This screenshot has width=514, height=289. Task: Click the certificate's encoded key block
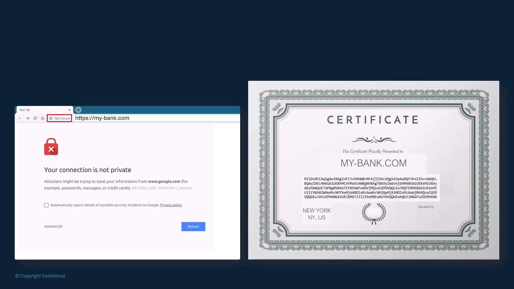371,188
